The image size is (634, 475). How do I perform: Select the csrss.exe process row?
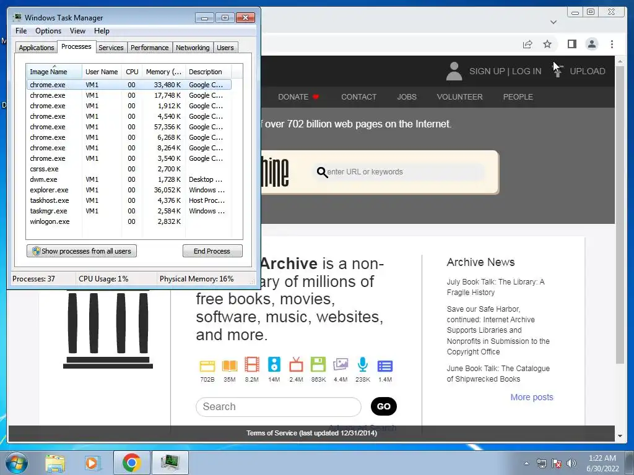point(129,169)
